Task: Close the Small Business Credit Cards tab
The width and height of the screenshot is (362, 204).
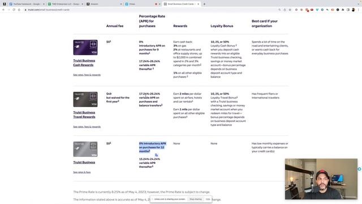Action: coord(198,4)
